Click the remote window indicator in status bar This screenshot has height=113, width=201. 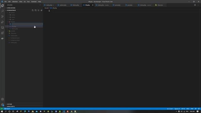click(x=2, y=109)
